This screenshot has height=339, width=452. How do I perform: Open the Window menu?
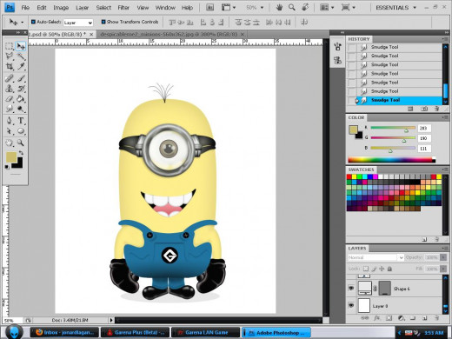click(x=165, y=8)
